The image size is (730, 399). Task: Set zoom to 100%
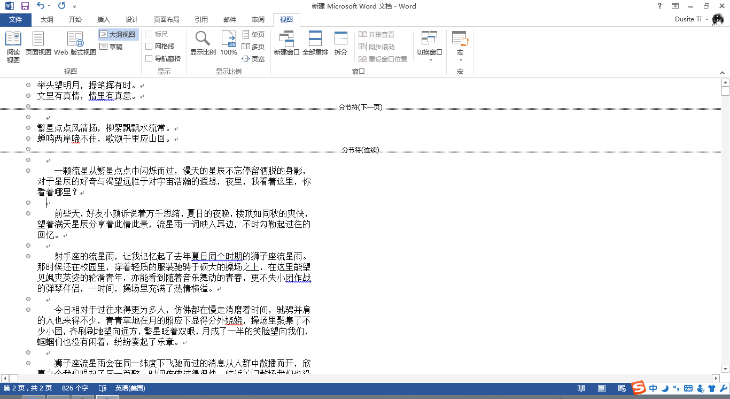229,44
